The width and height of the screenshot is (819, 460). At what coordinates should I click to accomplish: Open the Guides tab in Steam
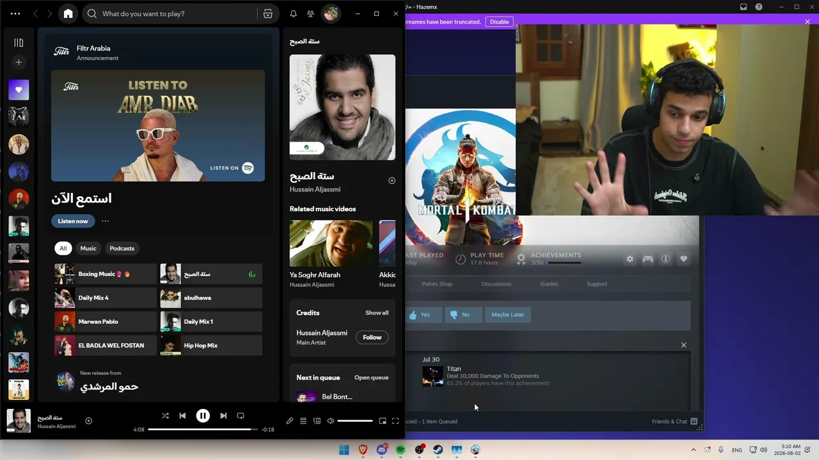(549, 284)
